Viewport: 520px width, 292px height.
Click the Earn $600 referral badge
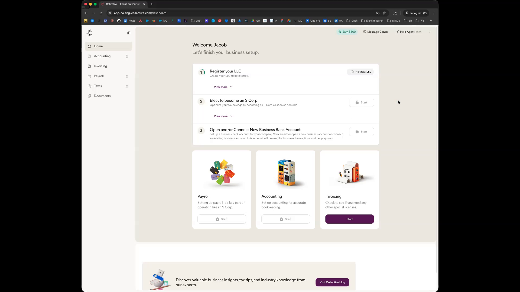pyautogui.click(x=347, y=32)
